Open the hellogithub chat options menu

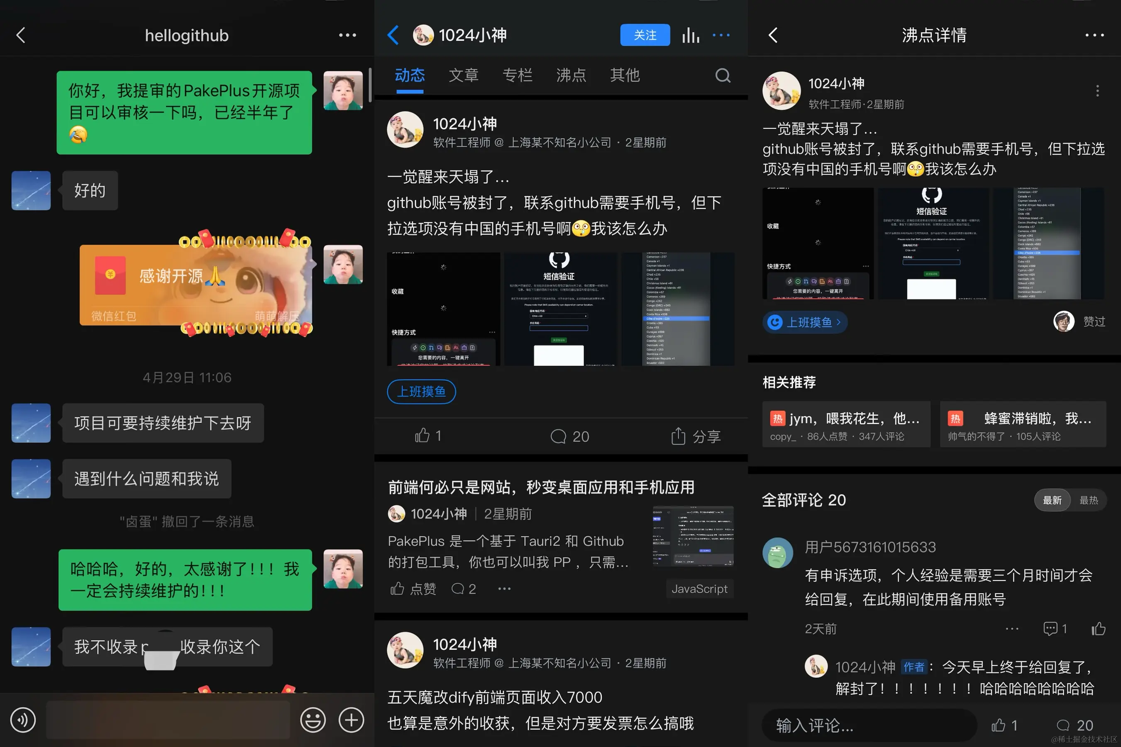347,35
